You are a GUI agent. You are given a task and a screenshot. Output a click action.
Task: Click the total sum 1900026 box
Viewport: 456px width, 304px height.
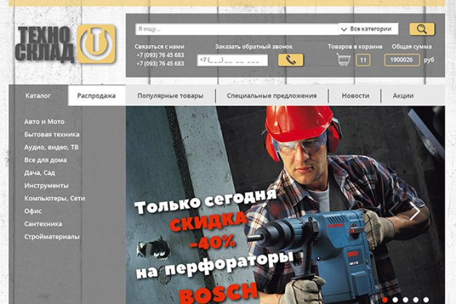[x=402, y=60]
